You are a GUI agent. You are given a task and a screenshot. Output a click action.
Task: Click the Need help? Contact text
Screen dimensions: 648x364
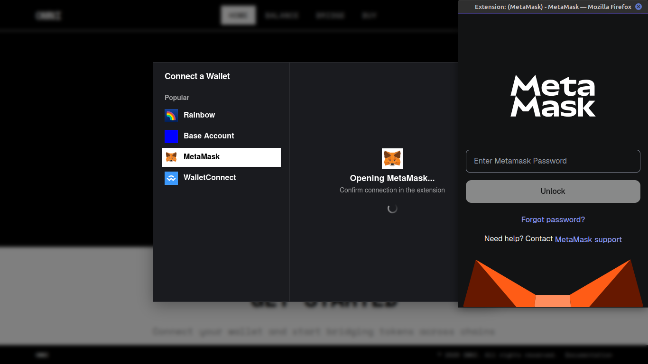click(x=518, y=239)
